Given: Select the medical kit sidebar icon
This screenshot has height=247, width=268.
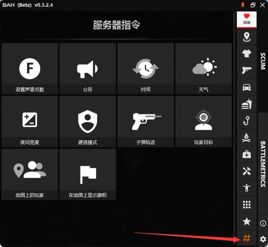Looking at the screenshot, I should click(247, 155).
